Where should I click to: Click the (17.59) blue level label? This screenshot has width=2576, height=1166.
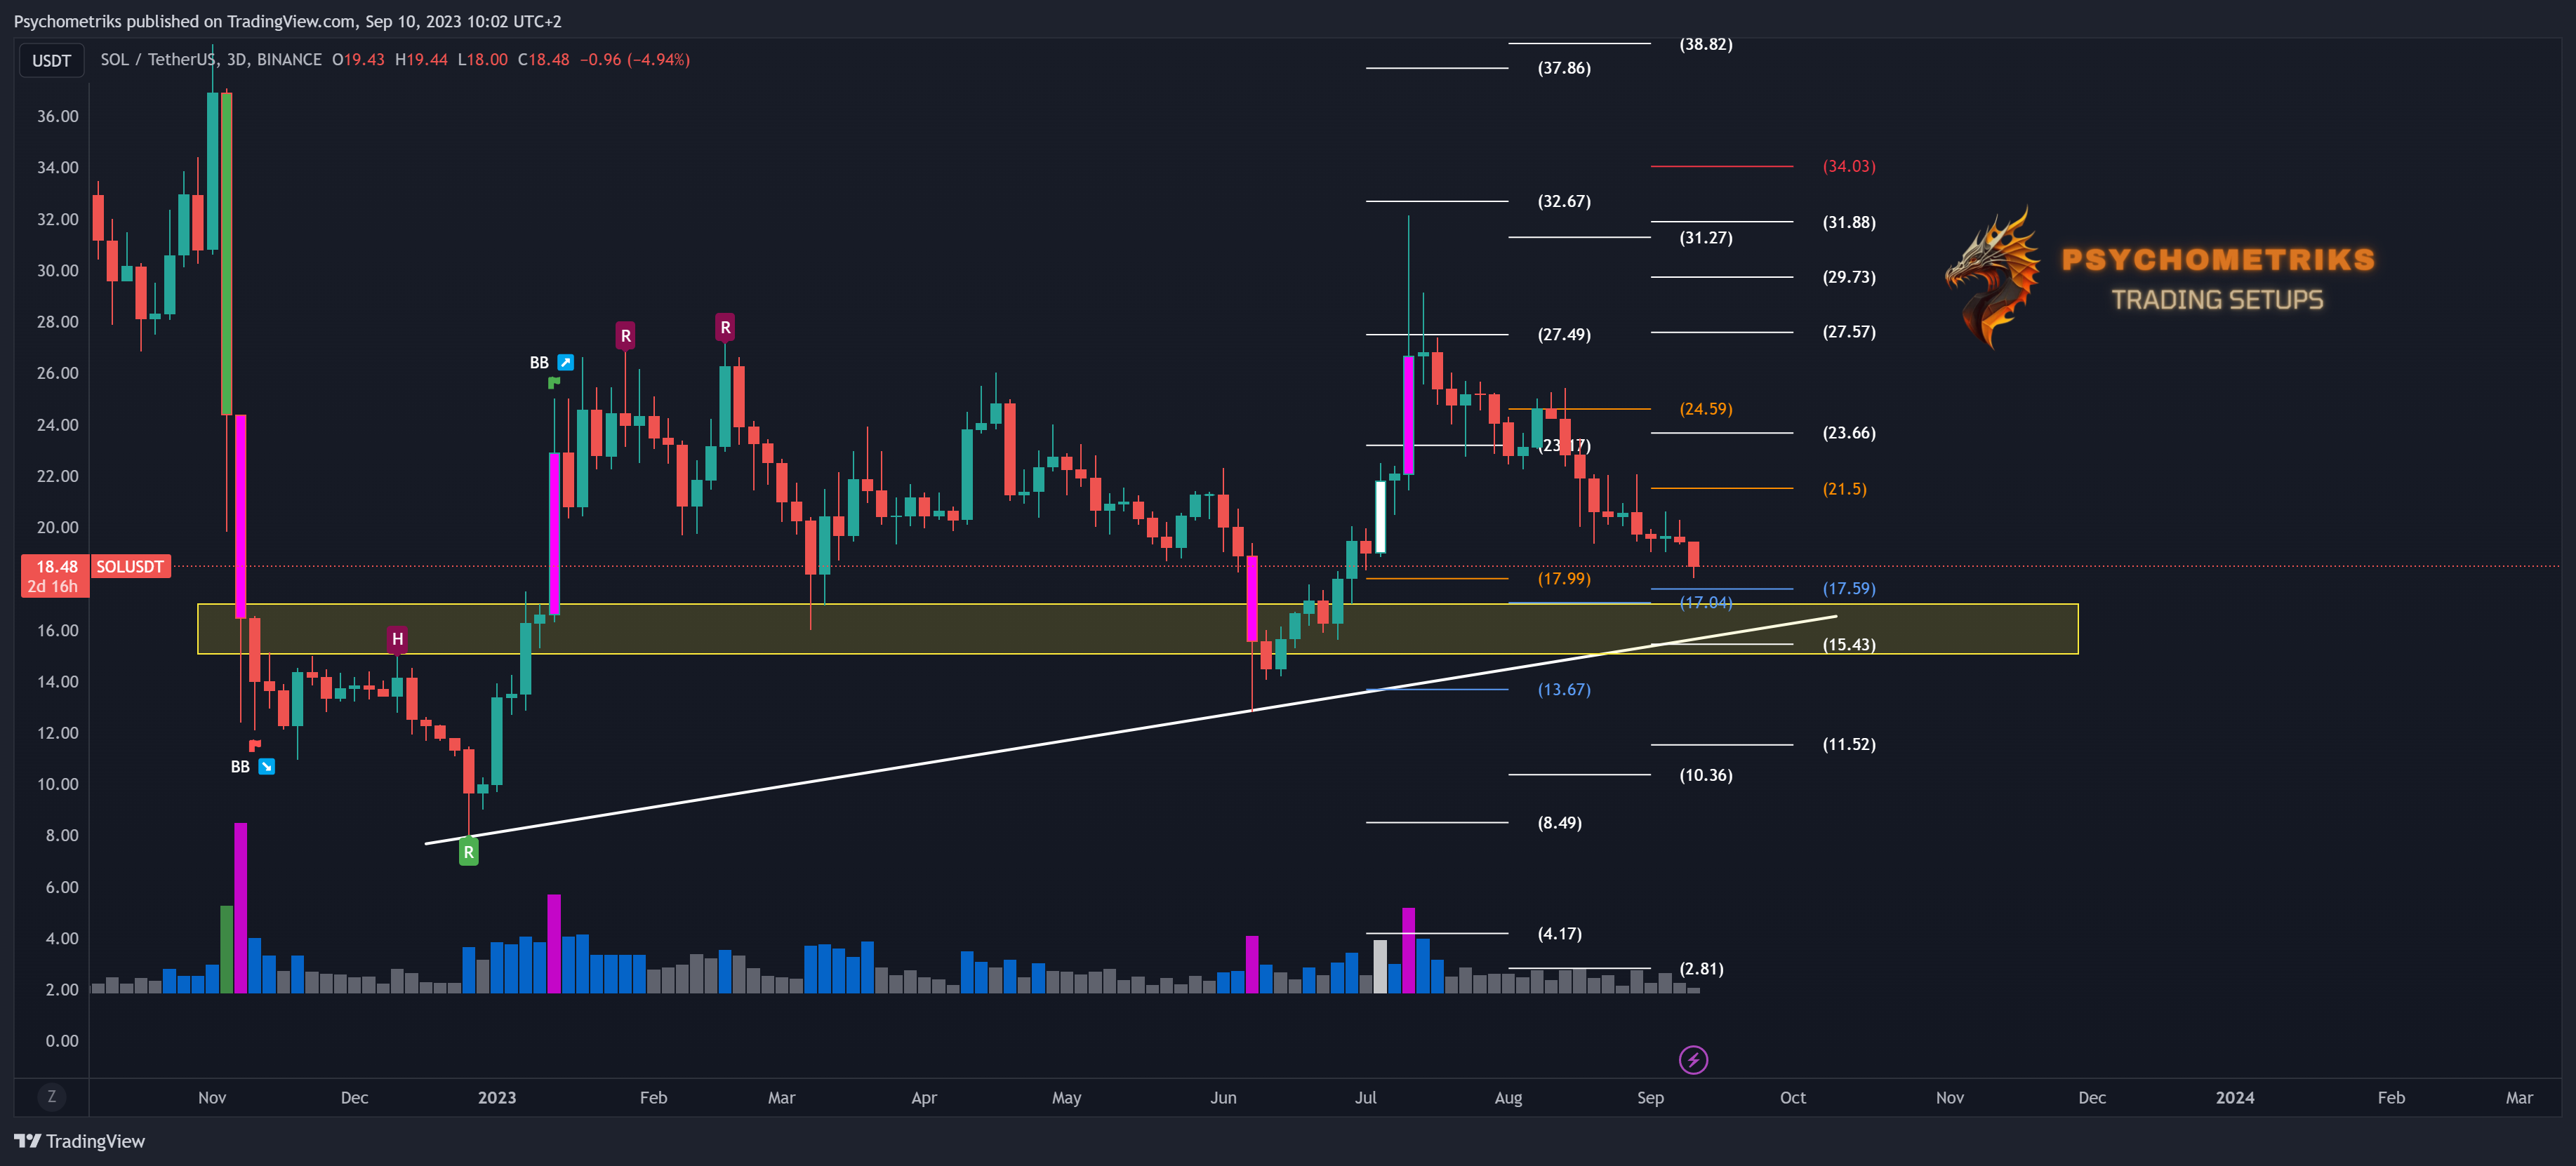[1848, 589]
